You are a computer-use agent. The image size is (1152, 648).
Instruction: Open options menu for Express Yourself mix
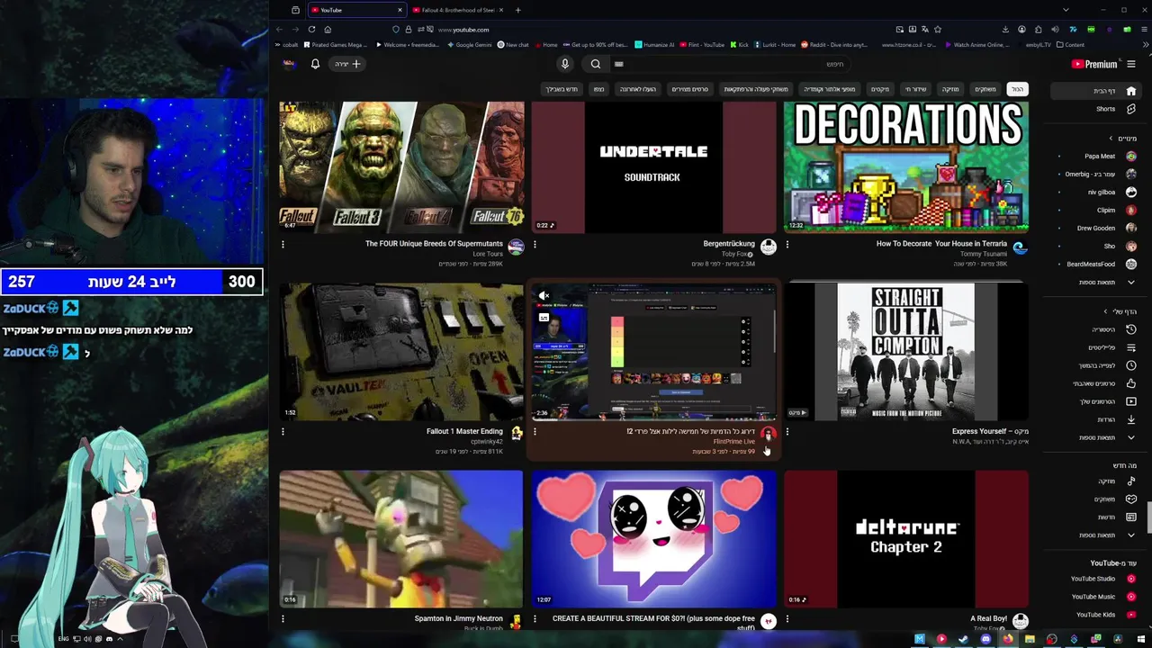[787, 431]
